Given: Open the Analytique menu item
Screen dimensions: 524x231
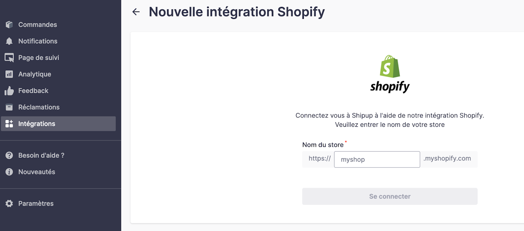Looking at the screenshot, I should tap(34, 74).
